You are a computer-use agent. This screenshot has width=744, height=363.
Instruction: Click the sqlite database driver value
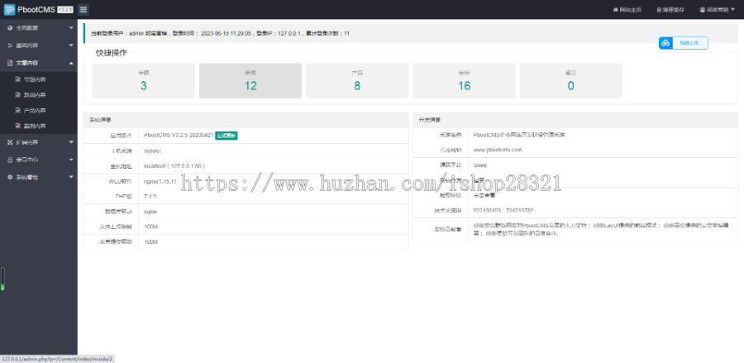point(150,212)
